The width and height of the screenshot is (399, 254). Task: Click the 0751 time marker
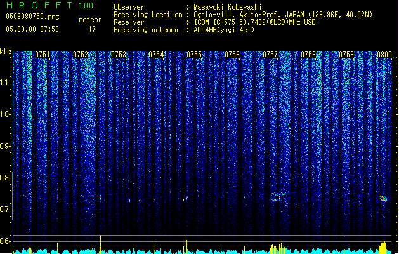43,55
